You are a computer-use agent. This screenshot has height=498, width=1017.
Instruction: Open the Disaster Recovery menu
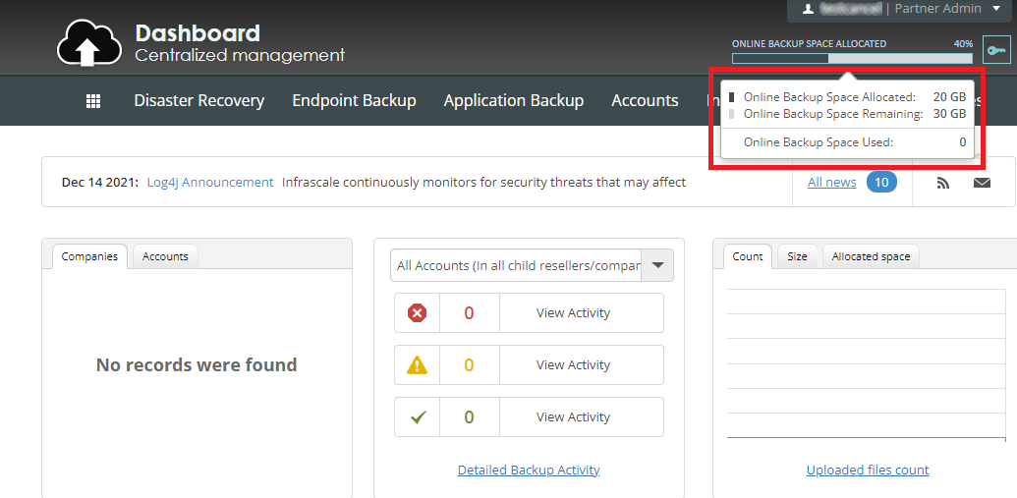coord(199,100)
